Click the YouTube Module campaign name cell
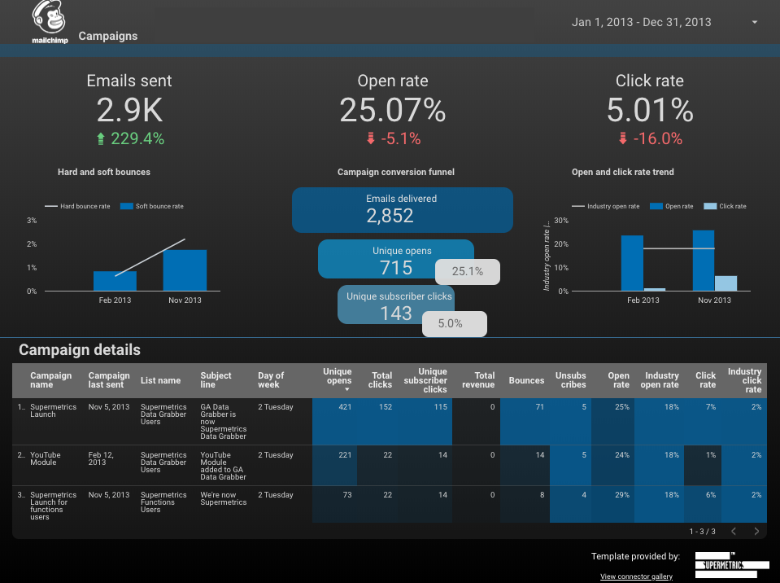Viewport: 780px width, 583px height. click(x=46, y=458)
